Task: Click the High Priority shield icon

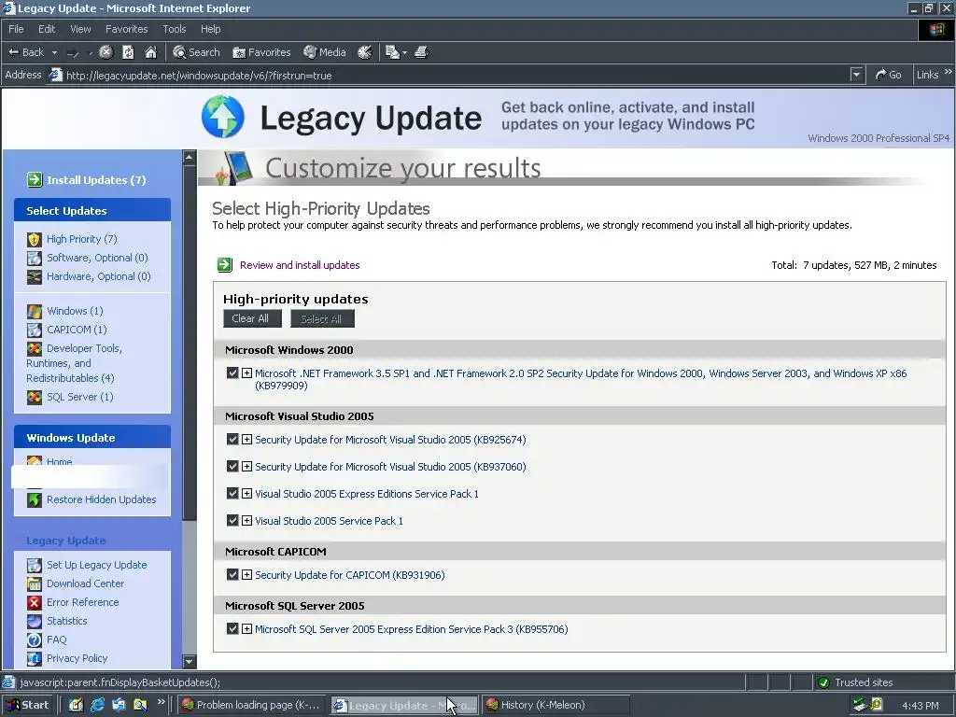Action: tap(35, 239)
